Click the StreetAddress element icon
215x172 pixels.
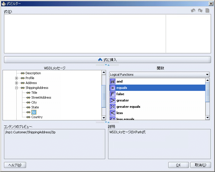[28, 97]
